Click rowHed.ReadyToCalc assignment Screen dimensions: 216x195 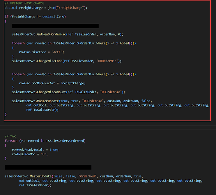(35, 150)
